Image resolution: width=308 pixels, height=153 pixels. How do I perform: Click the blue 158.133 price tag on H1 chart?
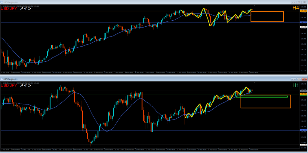[x=303, y=130]
